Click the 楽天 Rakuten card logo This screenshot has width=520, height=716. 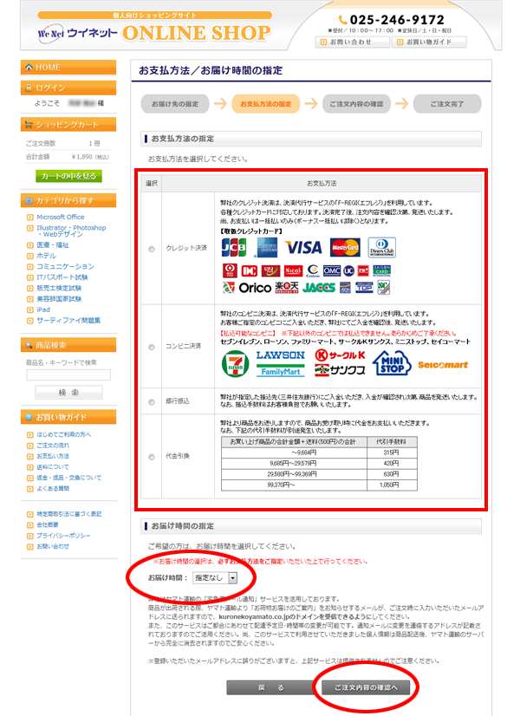[286, 288]
